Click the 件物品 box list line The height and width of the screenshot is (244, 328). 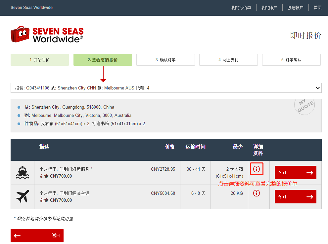tap(84, 123)
